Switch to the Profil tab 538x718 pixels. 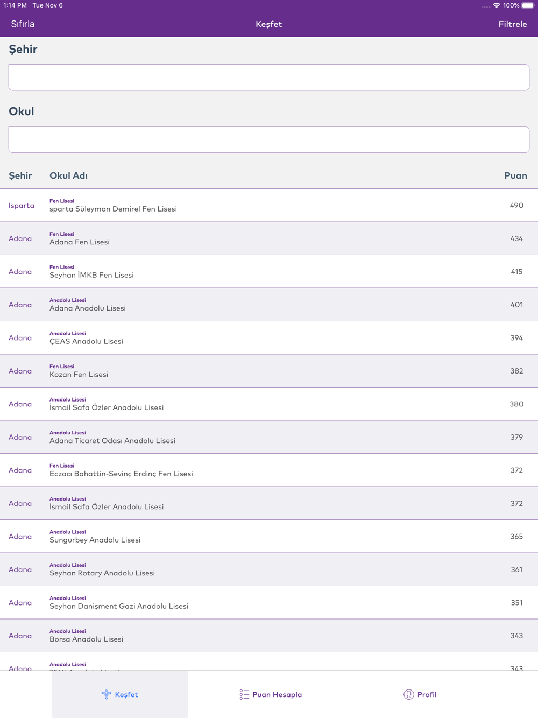pos(420,694)
